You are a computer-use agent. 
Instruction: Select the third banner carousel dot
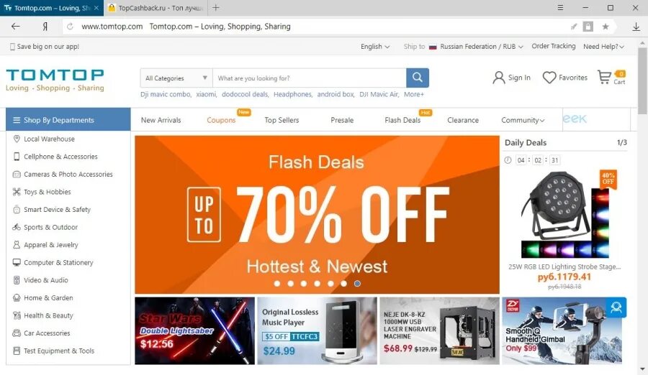(x=304, y=284)
